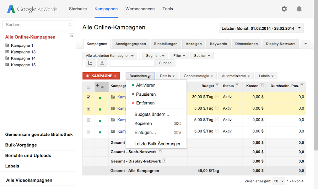Check the third campaign row checkbox

88,120
